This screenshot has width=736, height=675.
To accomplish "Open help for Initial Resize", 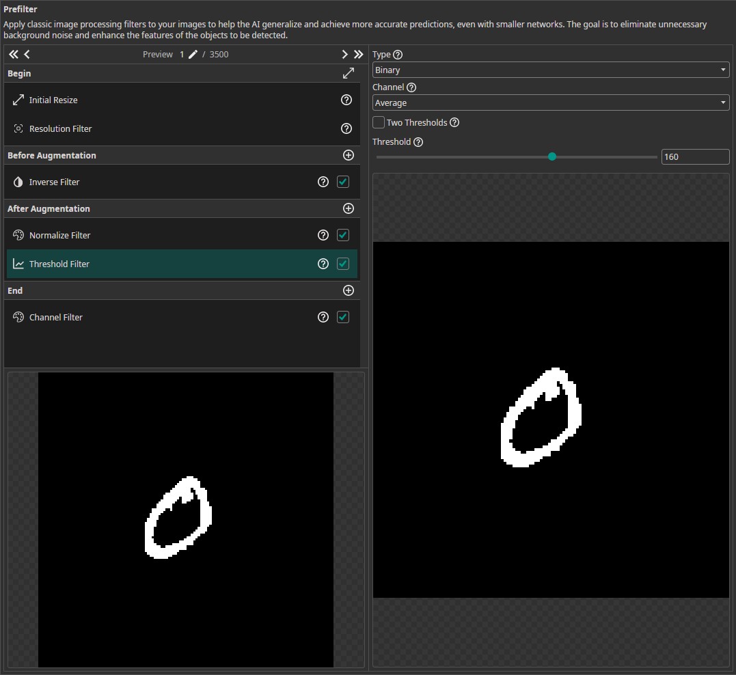I will (x=346, y=100).
